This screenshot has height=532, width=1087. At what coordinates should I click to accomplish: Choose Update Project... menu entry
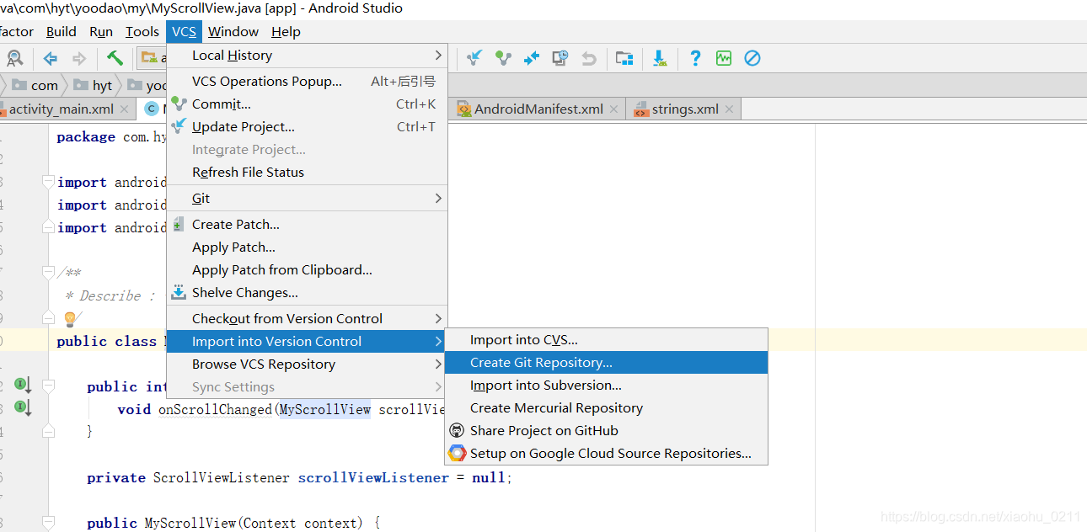307,127
